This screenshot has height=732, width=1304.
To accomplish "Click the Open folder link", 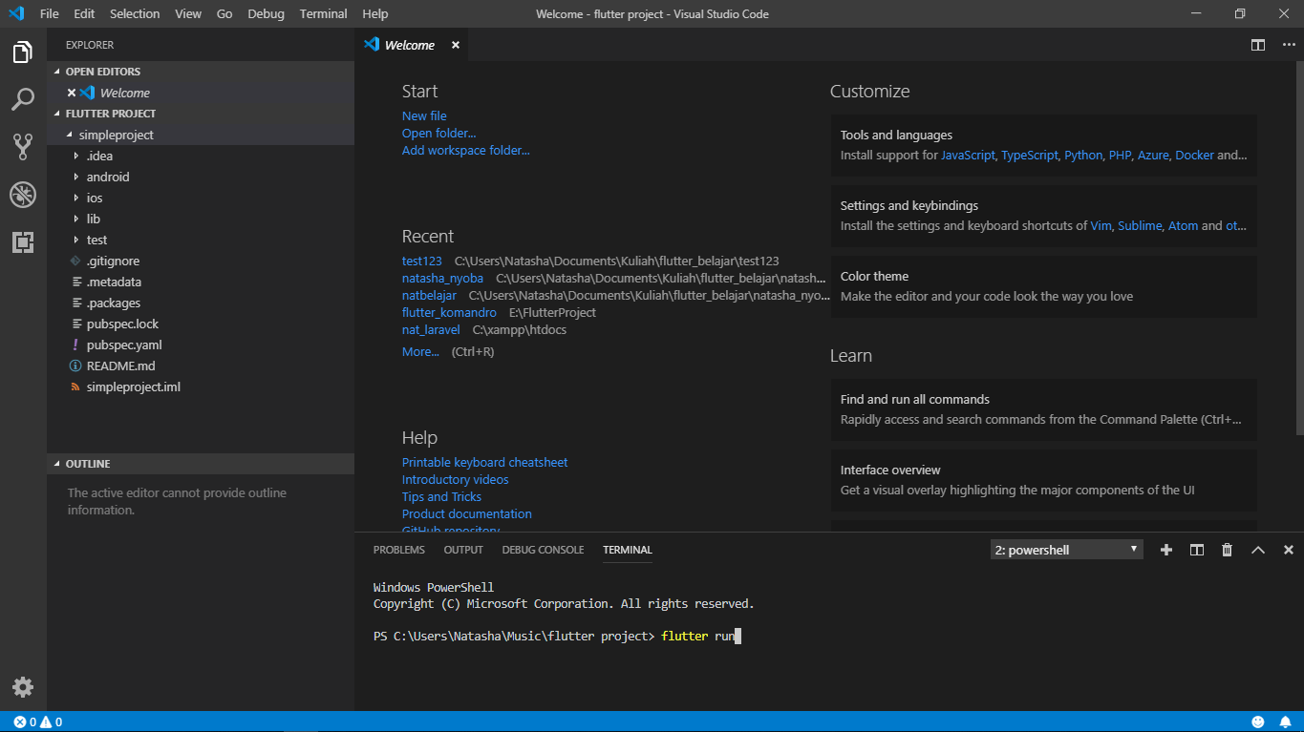I will pos(438,133).
